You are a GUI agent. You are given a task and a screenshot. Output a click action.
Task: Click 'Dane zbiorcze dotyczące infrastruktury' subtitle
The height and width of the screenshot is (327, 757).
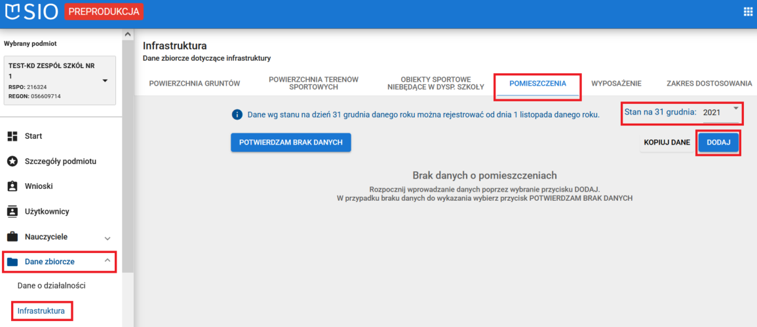point(206,58)
